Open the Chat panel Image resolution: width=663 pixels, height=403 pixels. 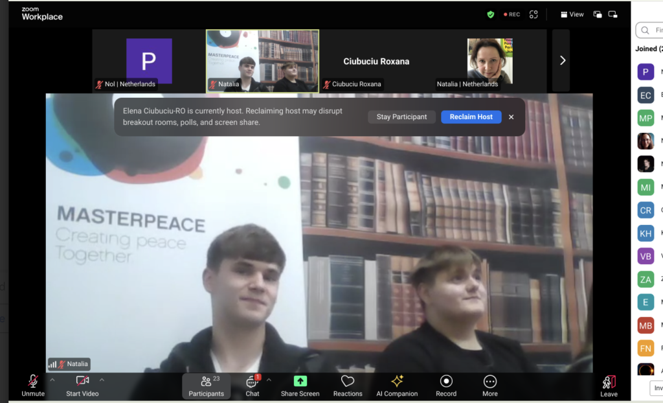coord(252,382)
